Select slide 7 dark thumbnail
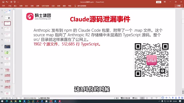The width and height of the screenshot is (184, 103). [x=7, y=47]
